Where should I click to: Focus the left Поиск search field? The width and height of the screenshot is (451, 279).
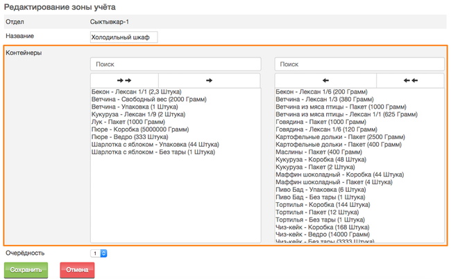tap(176, 64)
